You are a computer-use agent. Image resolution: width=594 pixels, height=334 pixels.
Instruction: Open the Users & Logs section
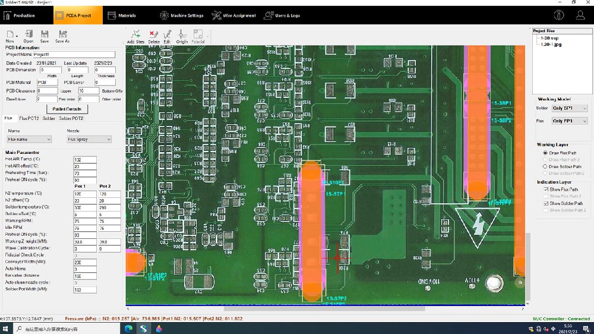pos(282,15)
